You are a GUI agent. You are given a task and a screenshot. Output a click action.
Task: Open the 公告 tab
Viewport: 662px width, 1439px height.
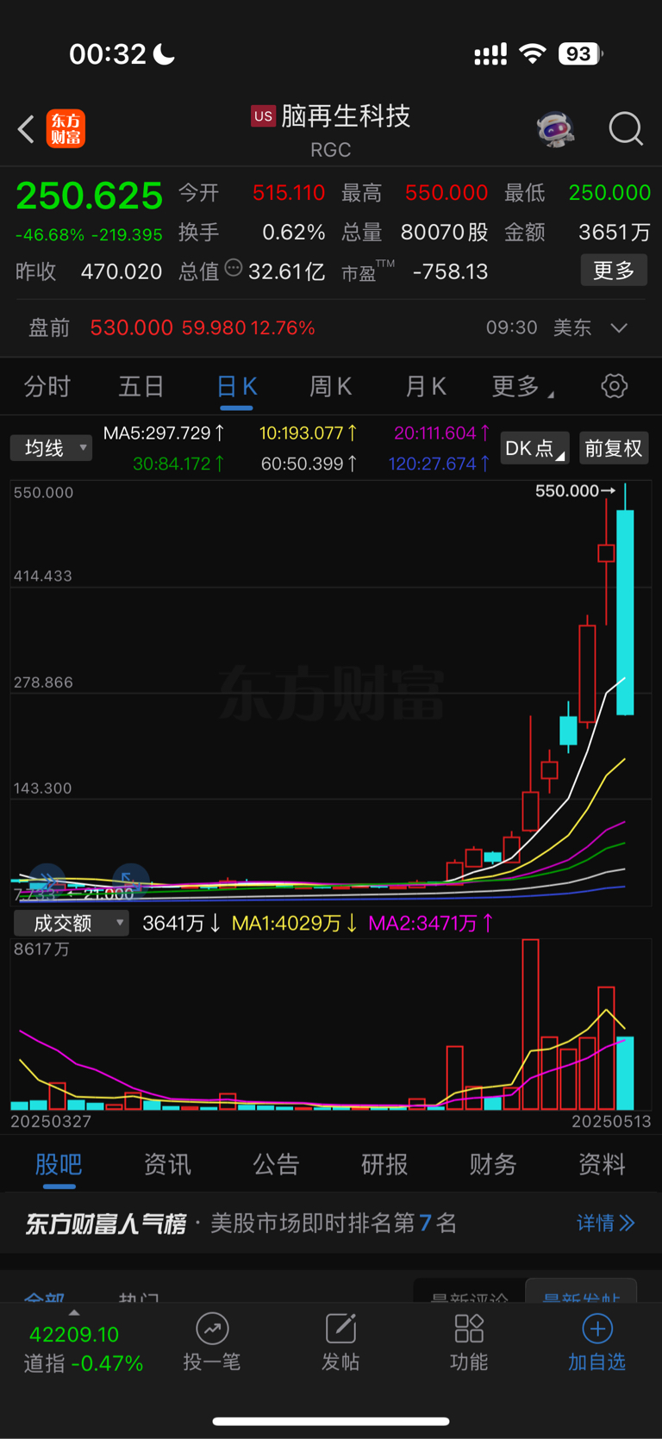pyautogui.click(x=276, y=1165)
